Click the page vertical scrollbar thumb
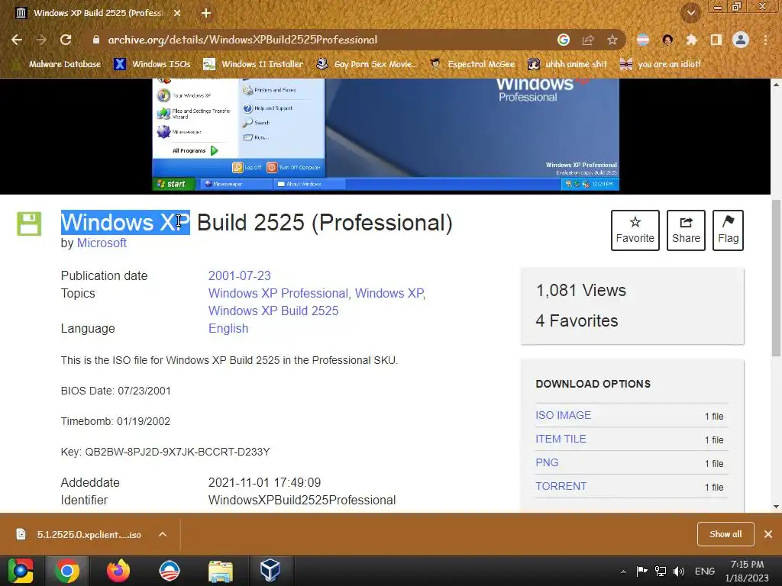This screenshot has width=782, height=586. click(776, 278)
